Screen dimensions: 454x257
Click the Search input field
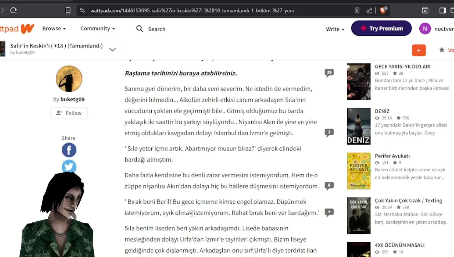pyautogui.click(x=157, y=29)
